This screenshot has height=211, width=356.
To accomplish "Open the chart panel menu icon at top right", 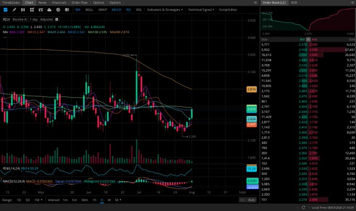I will [255, 3].
